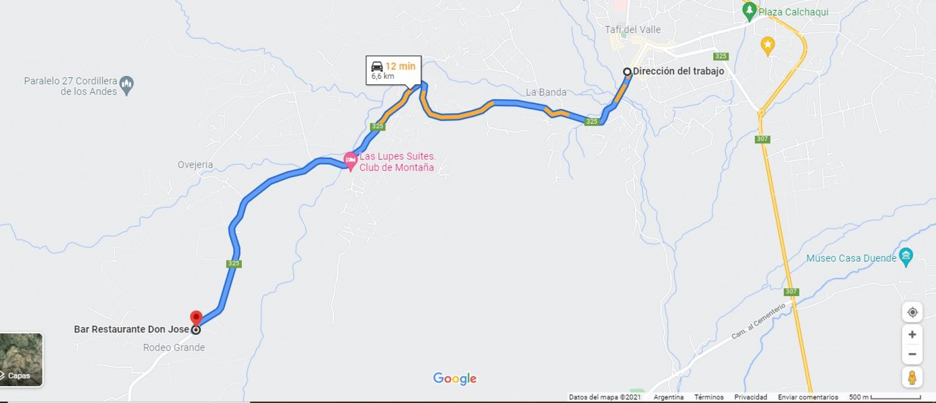The width and height of the screenshot is (936, 403).
Task: Zoom in with the plus button
Action: 912,335
